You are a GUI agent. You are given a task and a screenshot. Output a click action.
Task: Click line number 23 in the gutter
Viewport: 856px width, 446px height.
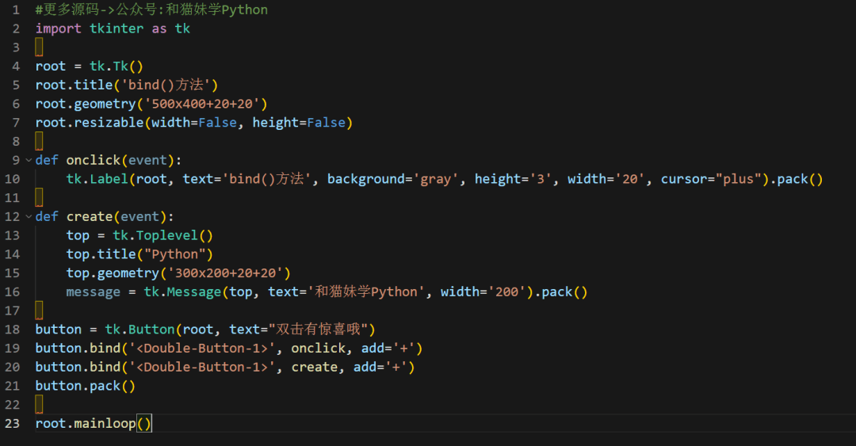[x=13, y=423]
